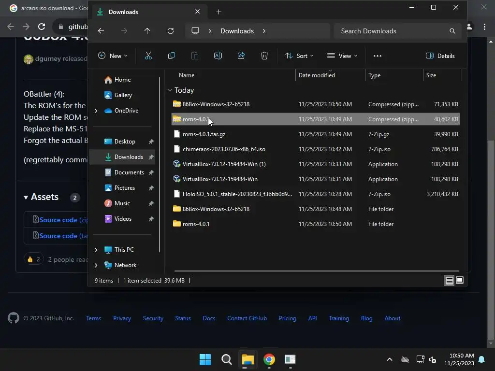Open Windows Start menu
The height and width of the screenshot is (371, 495).
205,359
